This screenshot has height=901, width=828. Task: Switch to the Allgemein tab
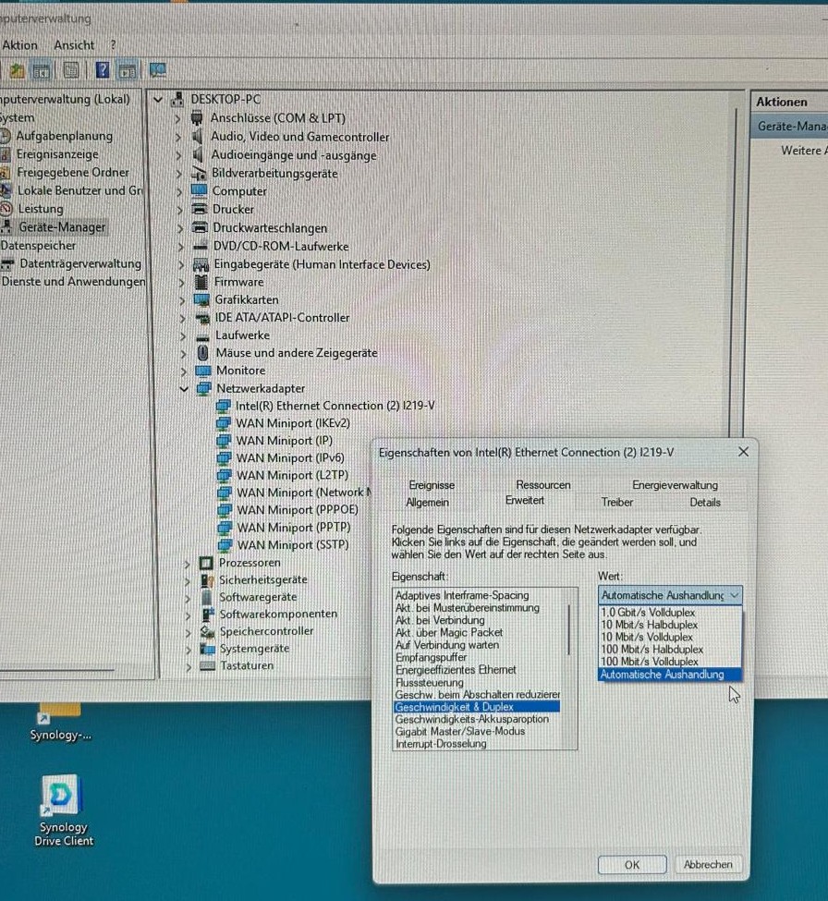point(428,502)
